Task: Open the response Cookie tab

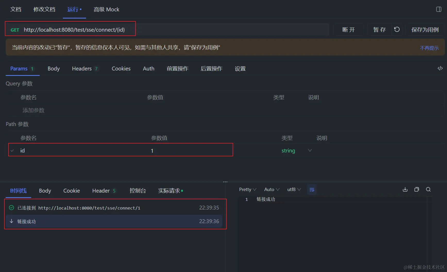Action: (x=72, y=191)
